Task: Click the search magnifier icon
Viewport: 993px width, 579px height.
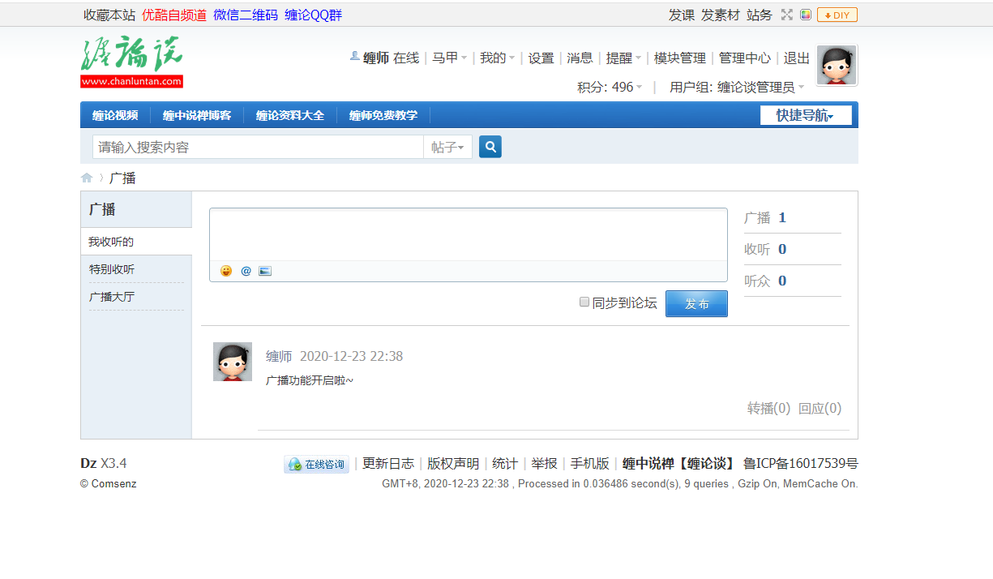Action: click(490, 146)
